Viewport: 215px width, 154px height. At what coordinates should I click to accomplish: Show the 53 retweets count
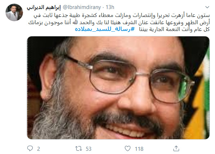[89, 149]
